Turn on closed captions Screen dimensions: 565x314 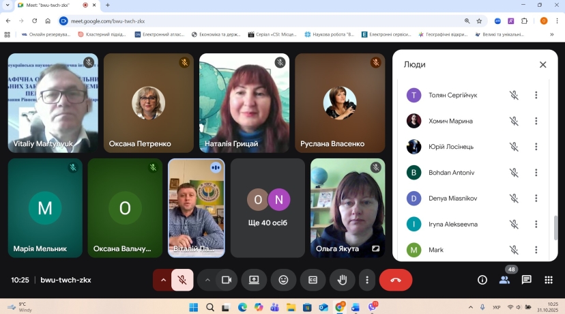pyautogui.click(x=313, y=280)
